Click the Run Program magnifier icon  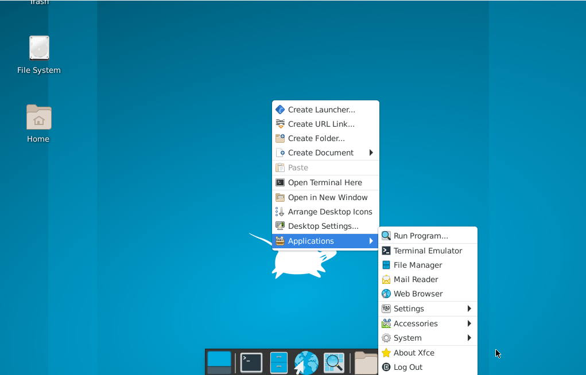coord(386,236)
